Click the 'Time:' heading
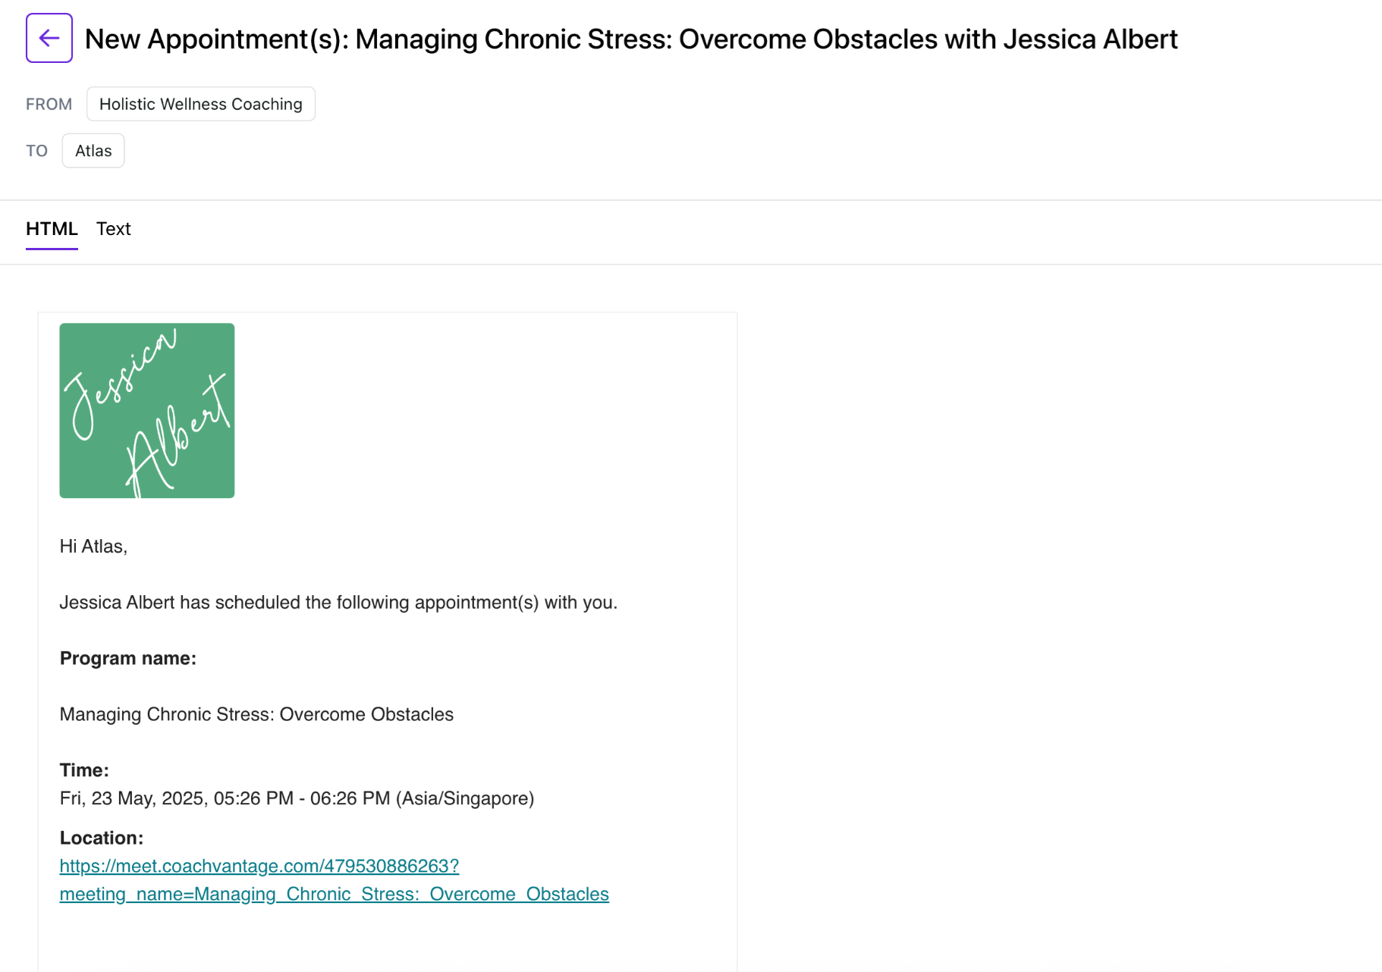This screenshot has height=972, width=1382. [x=84, y=770]
